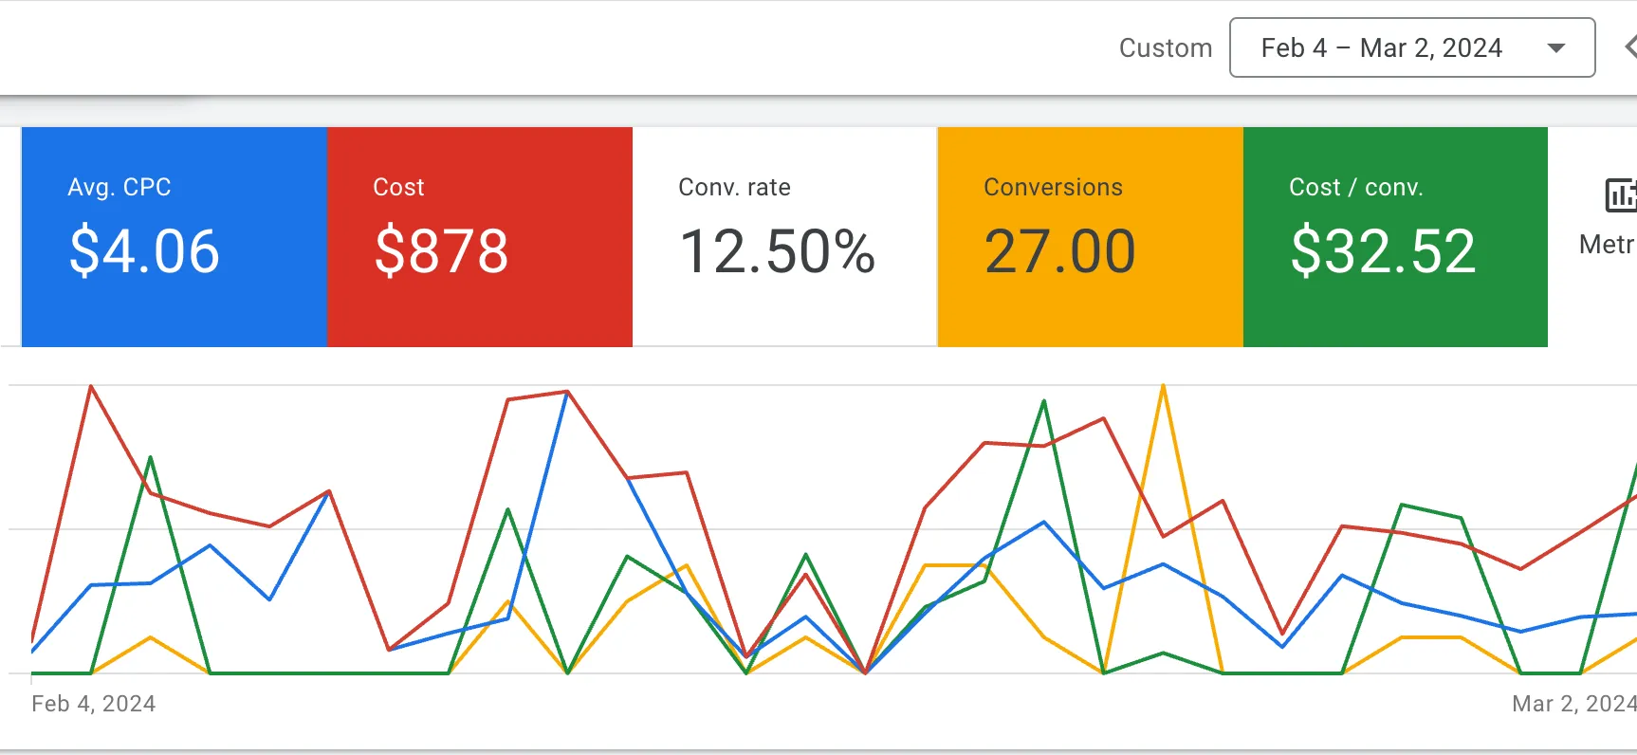Image resolution: width=1637 pixels, height=755 pixels.
Task: Select the green Cost / conv. scorecard
Action: (x=1395, y=237)
